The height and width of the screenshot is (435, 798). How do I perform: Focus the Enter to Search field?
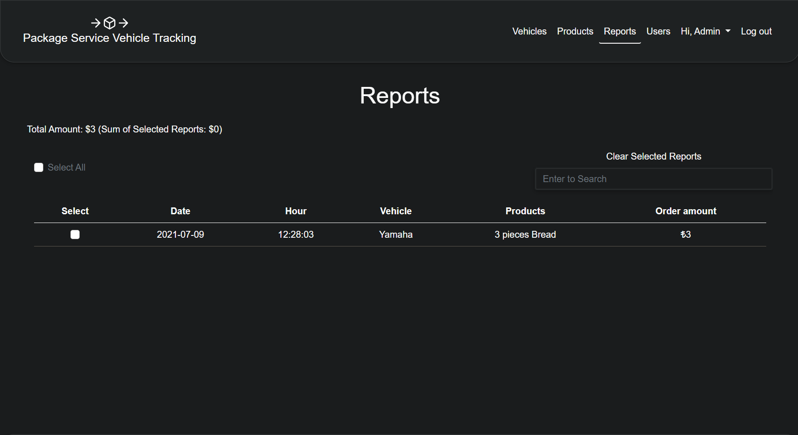pyautogui.click(x=653, y=179)
